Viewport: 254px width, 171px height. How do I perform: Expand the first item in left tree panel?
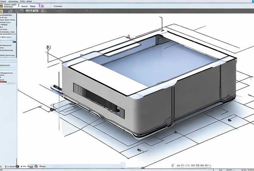(x=1, y=17)
